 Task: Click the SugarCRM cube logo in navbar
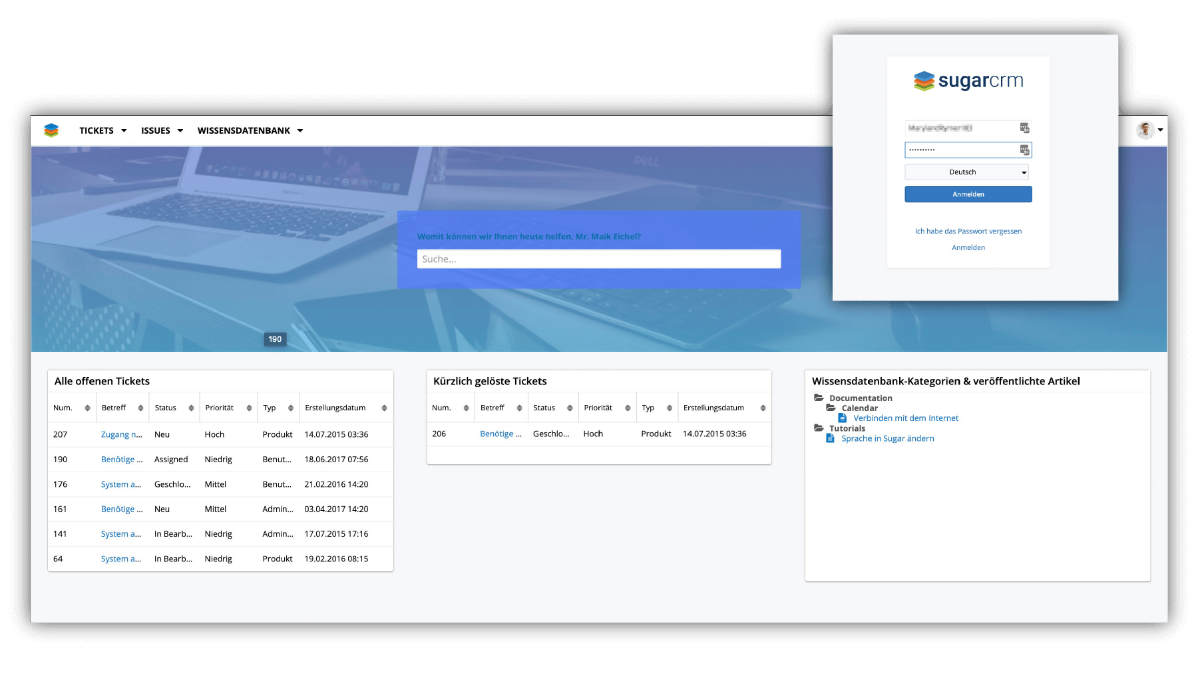click(51, 130)
